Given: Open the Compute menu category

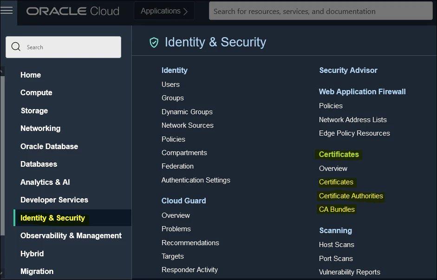Looking at the screenshot, I should 36,92.
